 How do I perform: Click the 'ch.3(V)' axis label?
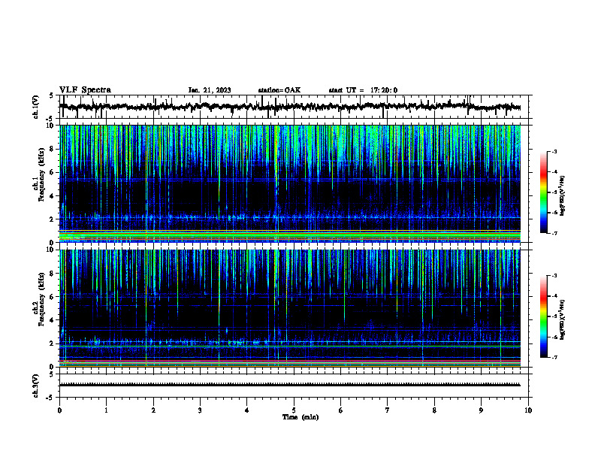click(35, 386)
